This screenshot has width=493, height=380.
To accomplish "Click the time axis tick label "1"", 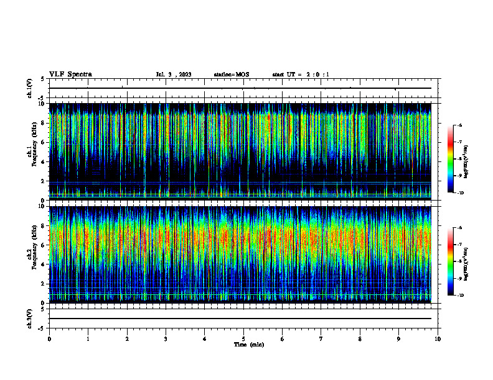I will pos(88,339).
